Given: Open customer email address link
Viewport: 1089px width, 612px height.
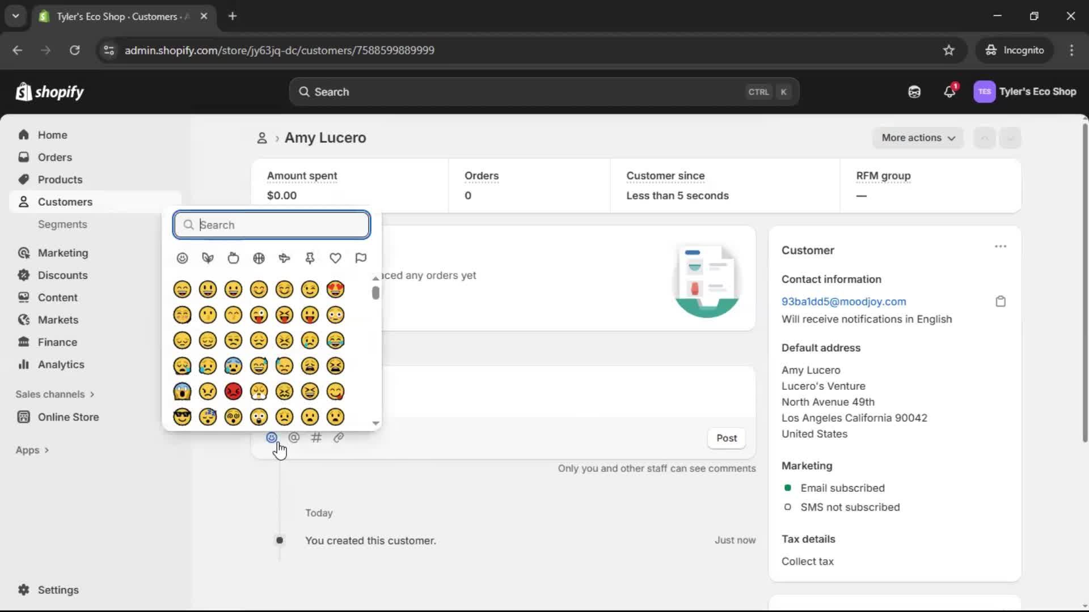Looking at the screenshot, I should coord(843,301).
